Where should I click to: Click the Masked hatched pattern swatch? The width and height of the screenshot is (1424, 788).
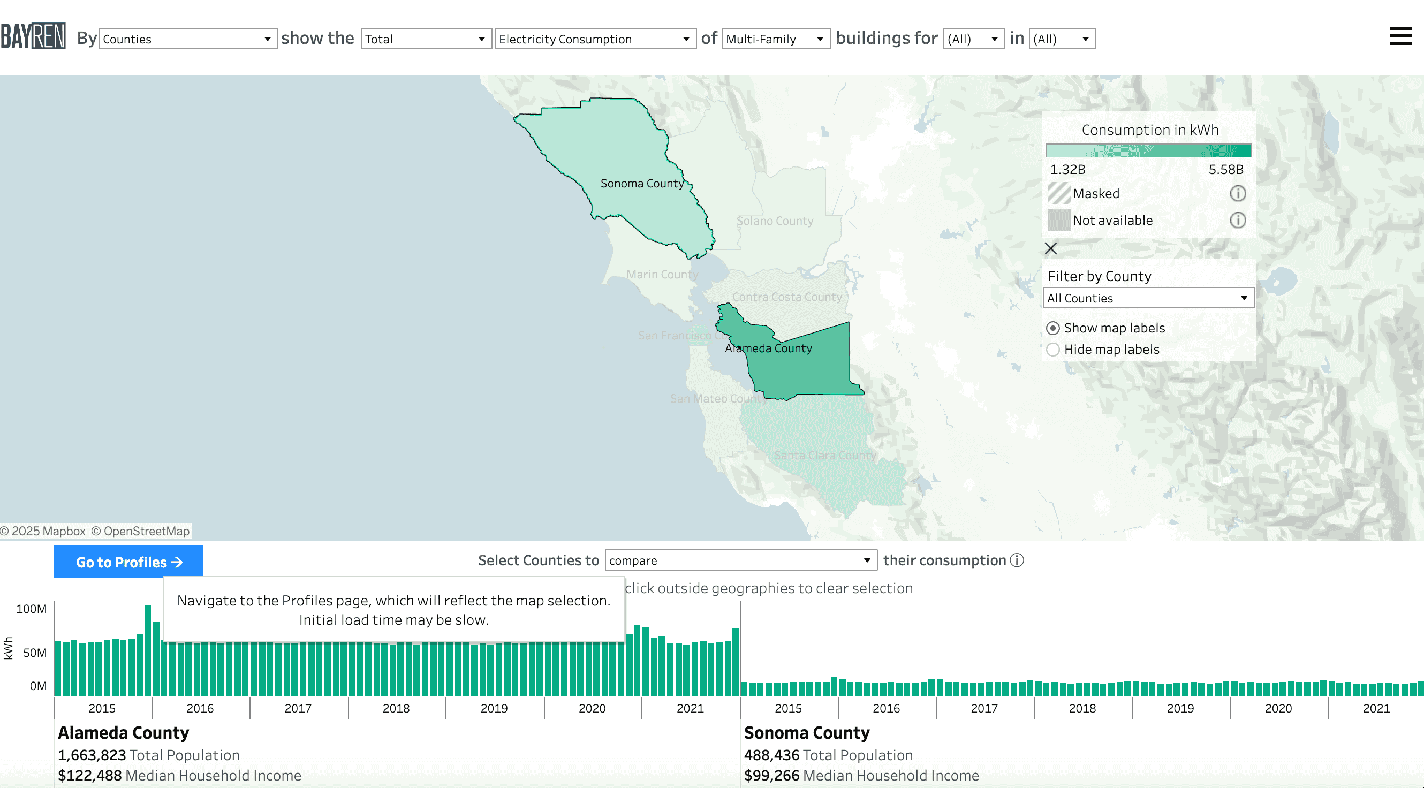[1059, 193]
